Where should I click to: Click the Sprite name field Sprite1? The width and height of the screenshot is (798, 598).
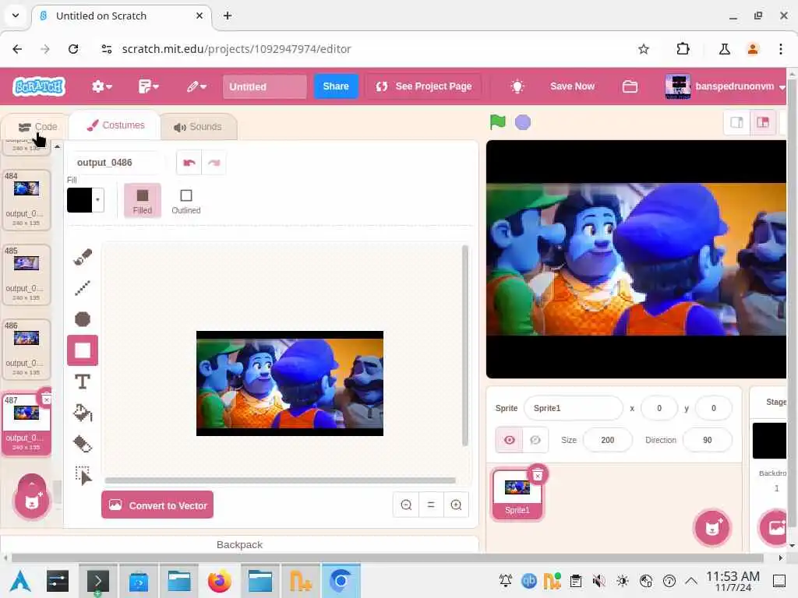[573, 408]
